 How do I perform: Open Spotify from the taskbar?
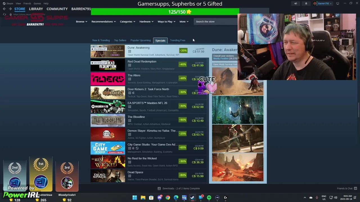pyautogui.click(x=209, y=198)
